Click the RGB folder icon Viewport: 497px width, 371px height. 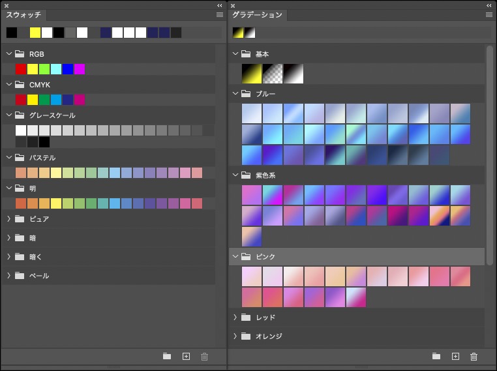[20, 54]
